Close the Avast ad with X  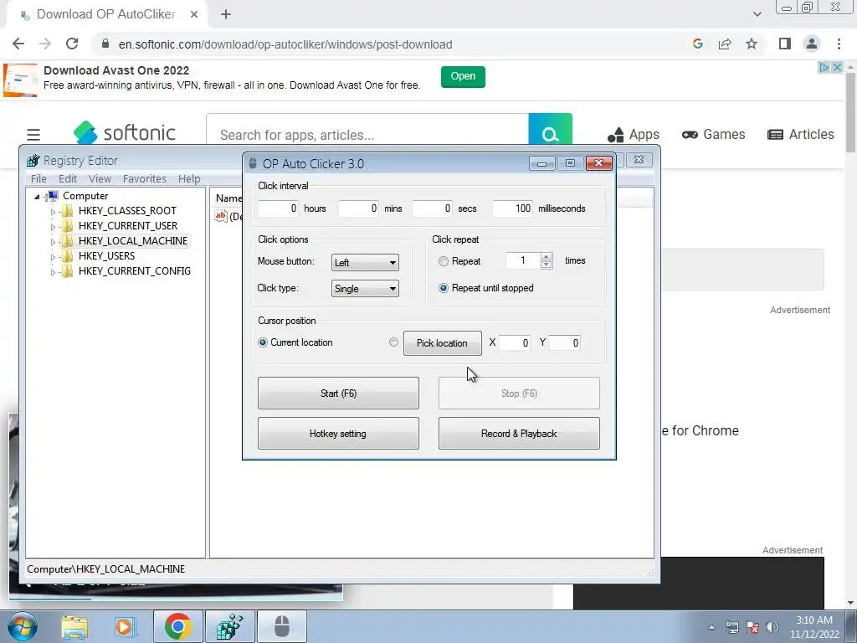click(837, 68)
